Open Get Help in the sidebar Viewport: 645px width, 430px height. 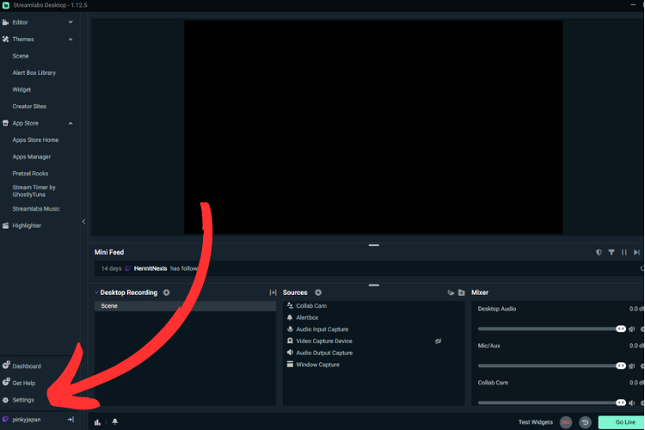tap(23, 383)
